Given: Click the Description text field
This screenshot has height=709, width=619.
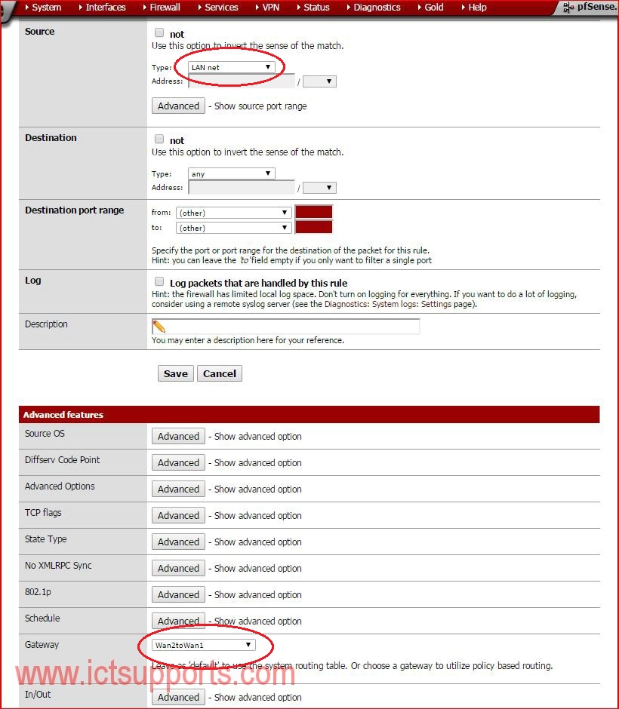Looking at the screenshot, I should 285,327.
